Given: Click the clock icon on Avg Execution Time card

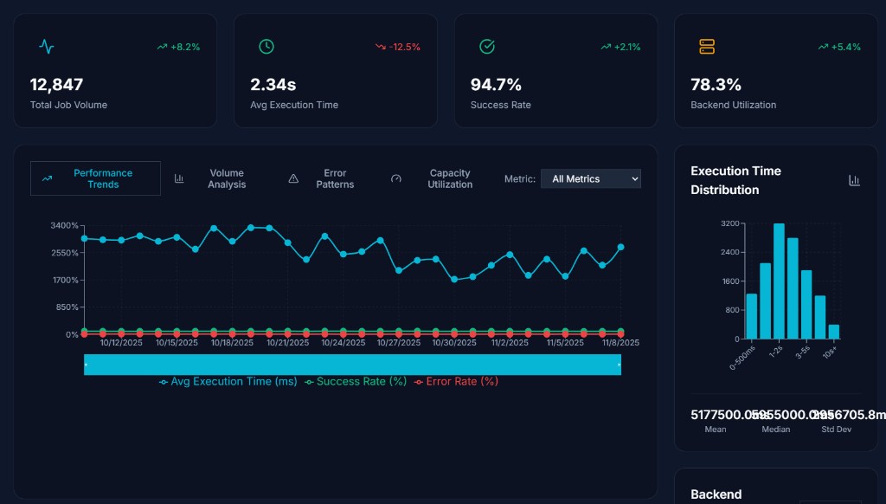Looking at the screenshot, I should tap(266, 47).
